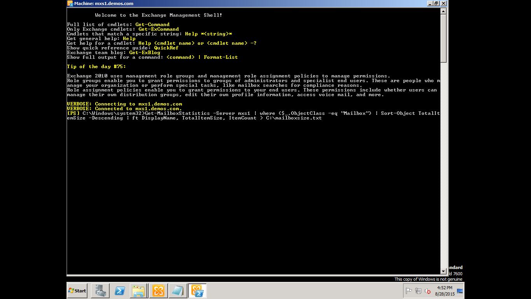
Task: Select the active Exchange Management Shell taskbar icon
Action: click(197, 291)
